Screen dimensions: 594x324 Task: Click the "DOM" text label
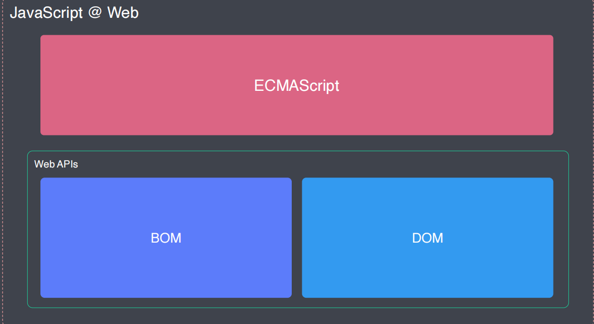point(427,238)
